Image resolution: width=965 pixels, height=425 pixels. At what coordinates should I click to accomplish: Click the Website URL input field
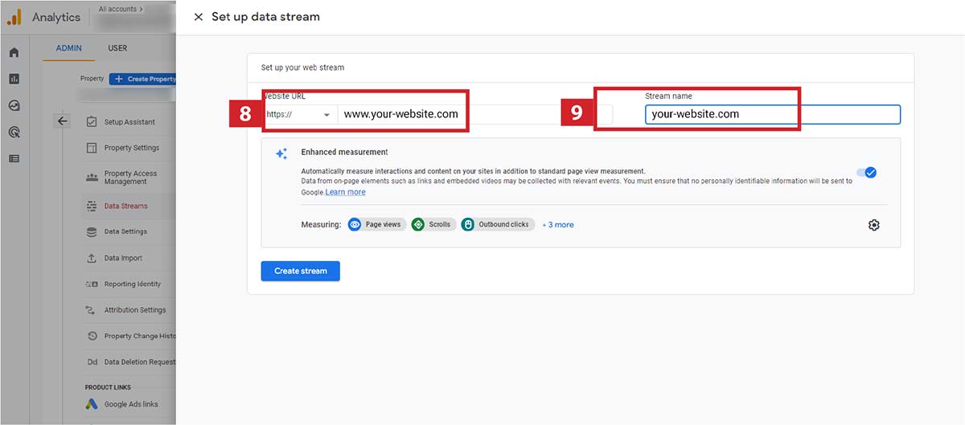474,115
